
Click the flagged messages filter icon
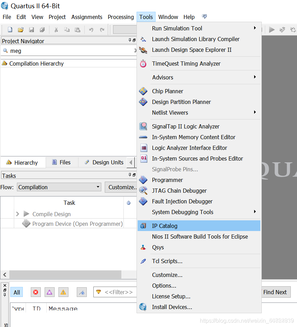(x=82, y=292)
